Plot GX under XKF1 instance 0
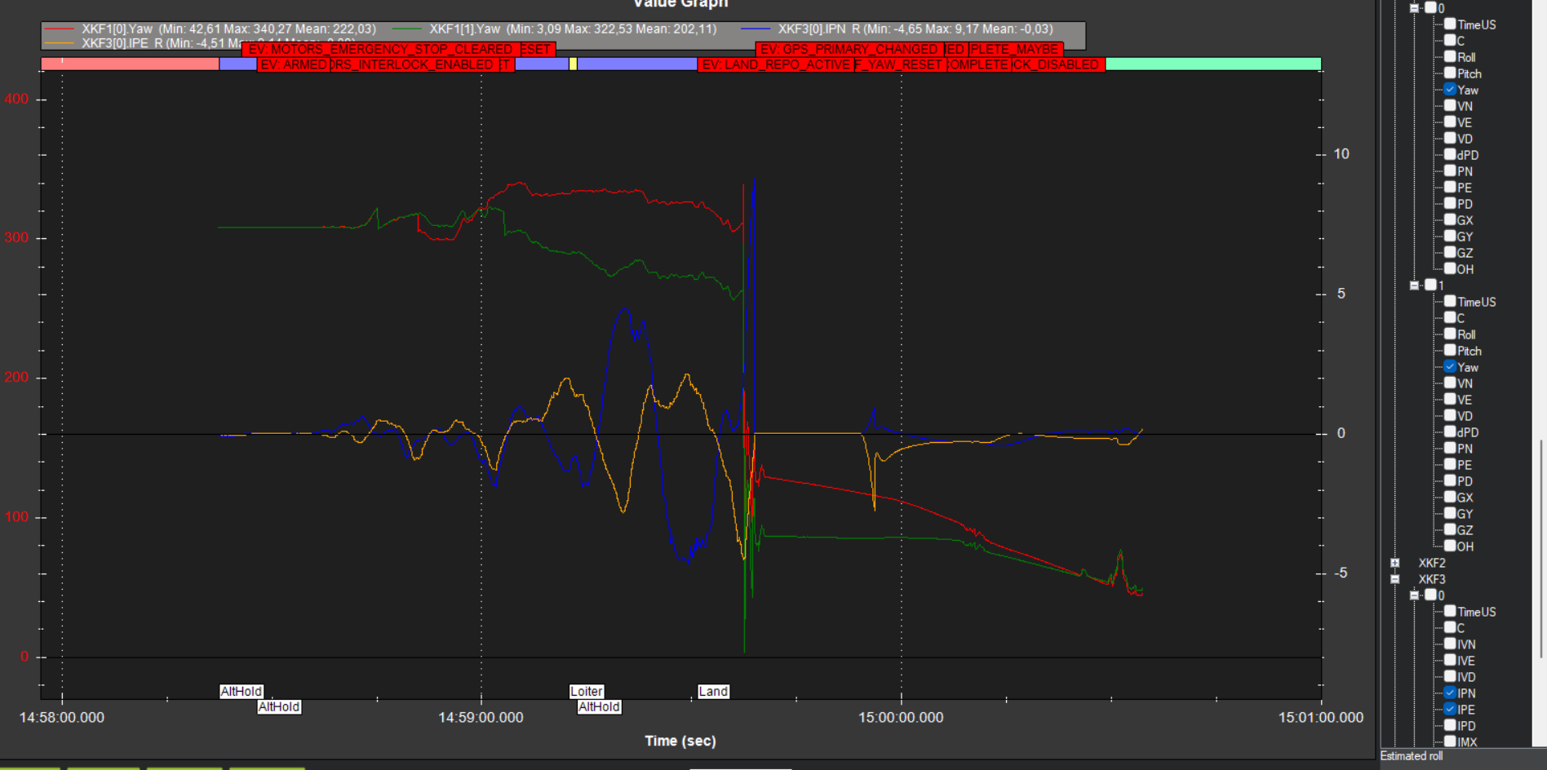Screen dimensions: 1547x770 [x=1450, y=220]
